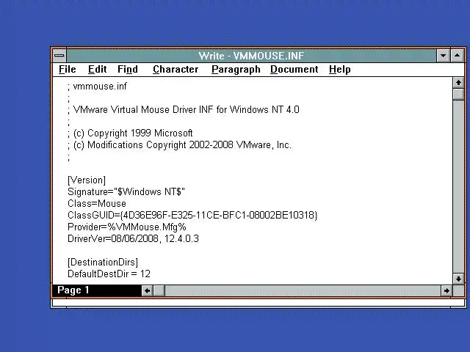Screen dimensions: 470x352
Task: Click the vertical scrollbar thumb
Action: 458,95
